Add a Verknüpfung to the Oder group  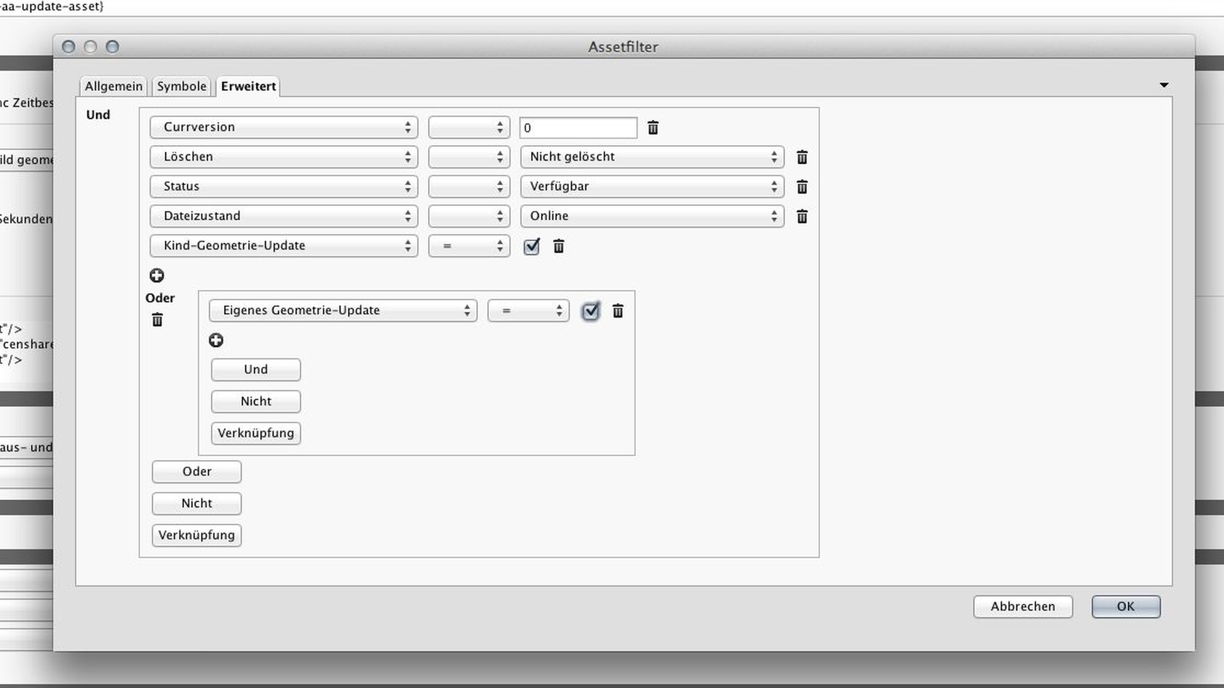click(256, 433)
